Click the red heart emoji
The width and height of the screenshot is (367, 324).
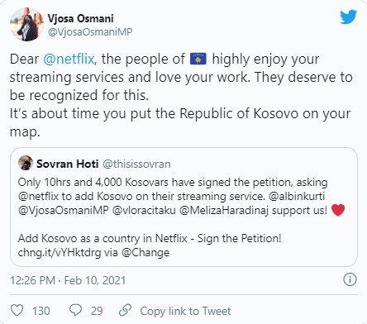coord(338,210)
